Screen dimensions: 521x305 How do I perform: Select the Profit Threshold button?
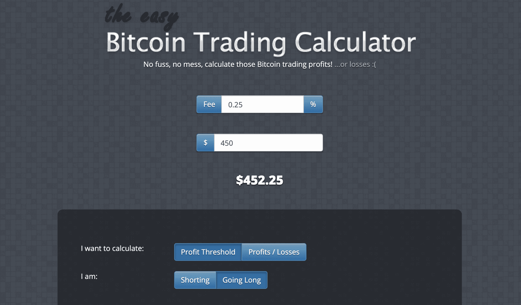tap(208, 251)
